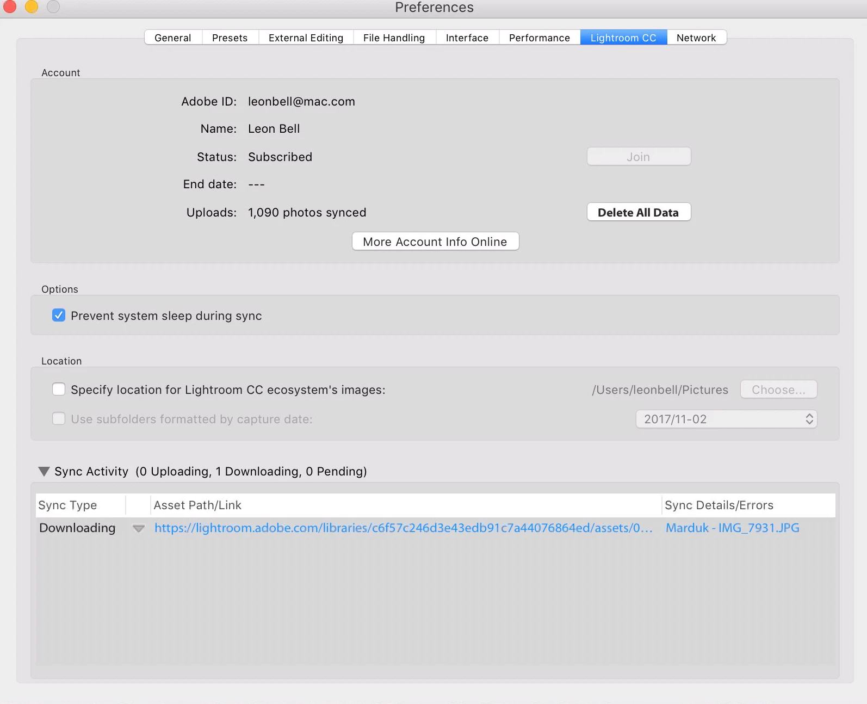Click the Join button
Screen dimensions: 867x704
pos(639,157)
